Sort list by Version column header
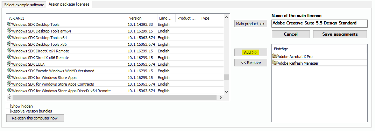This screenshot has width=375, height=131. tap(142, 18)
